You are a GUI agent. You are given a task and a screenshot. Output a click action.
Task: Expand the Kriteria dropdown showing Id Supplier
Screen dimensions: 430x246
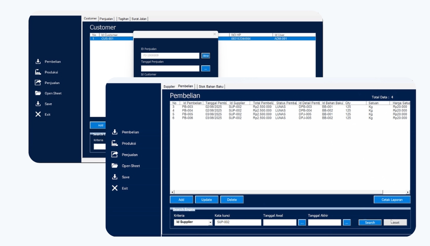pyautogui.click(x=210, y=222)
